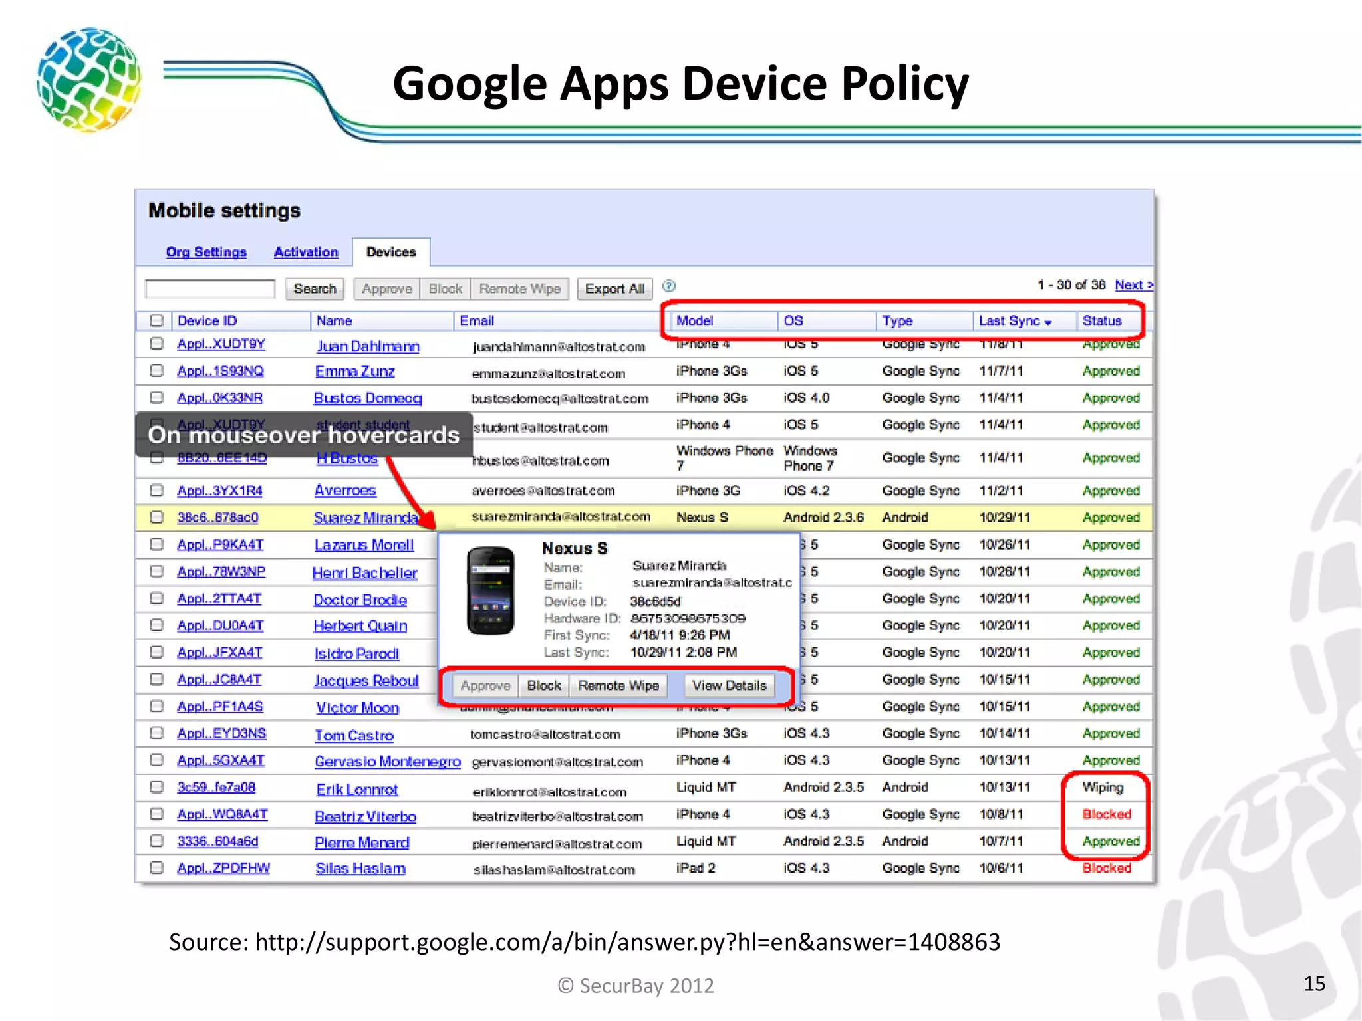Open the Victor Moon name link
The height and width of the screenshot is (1021, 1362).
[357, 708]
